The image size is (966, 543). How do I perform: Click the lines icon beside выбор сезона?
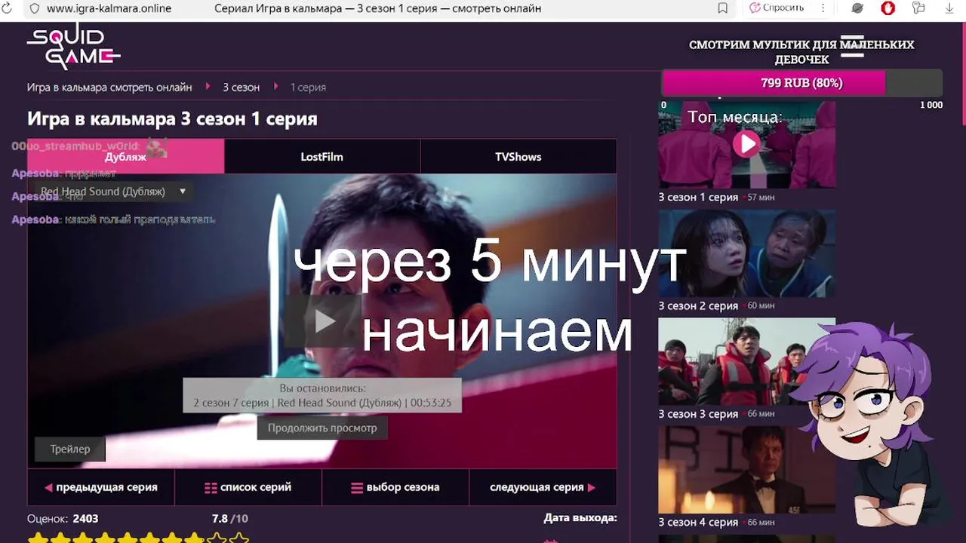pos(357,488)
